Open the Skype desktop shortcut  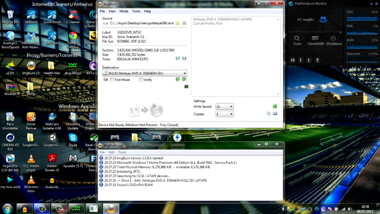tap(73, 138)
